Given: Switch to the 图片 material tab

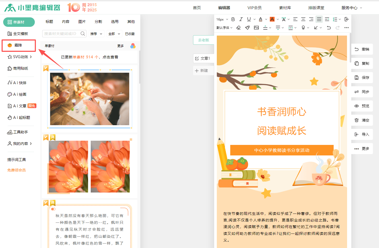Looking at the screenshot, I should pos(82,22).
